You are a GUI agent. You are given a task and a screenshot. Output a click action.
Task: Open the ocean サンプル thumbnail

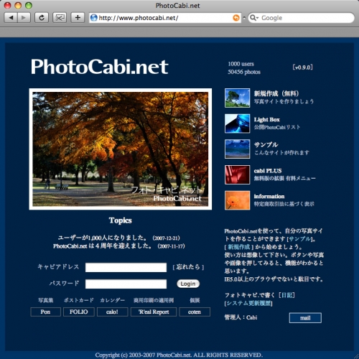pyautogui.click(x=237, y=149)
